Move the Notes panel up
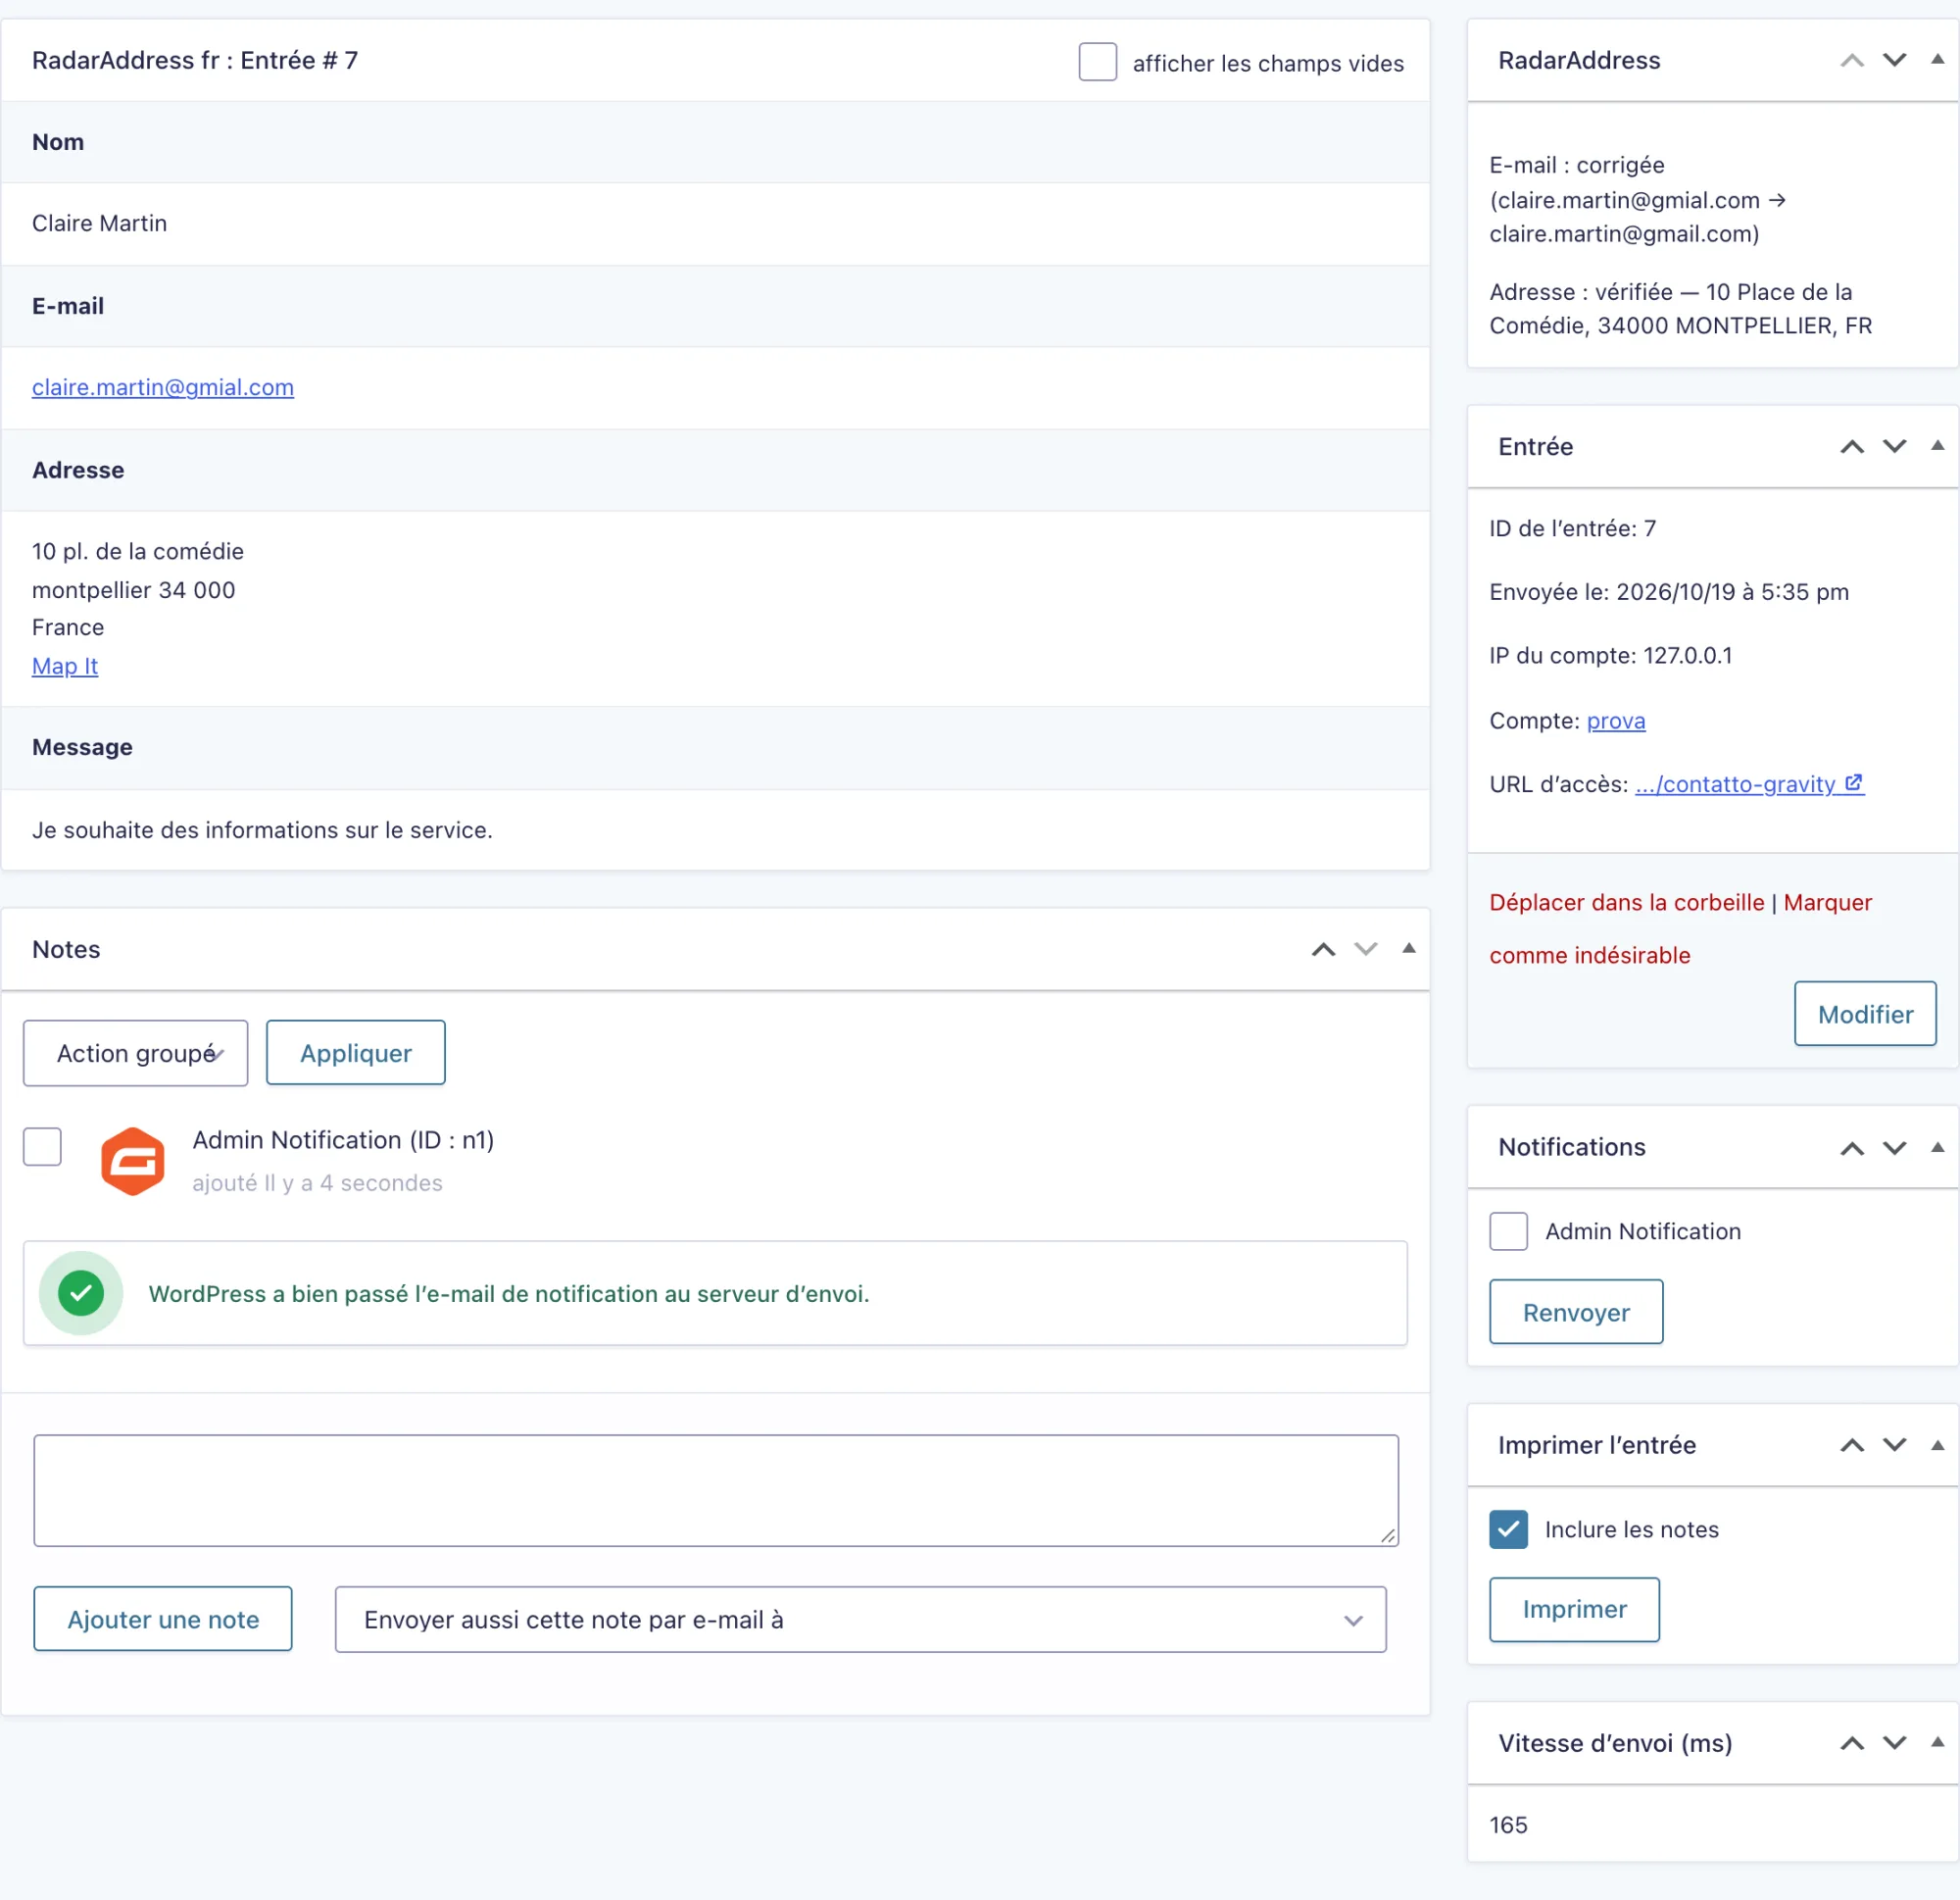This screenshot has width=1960, height=1900. (1323, 951)
